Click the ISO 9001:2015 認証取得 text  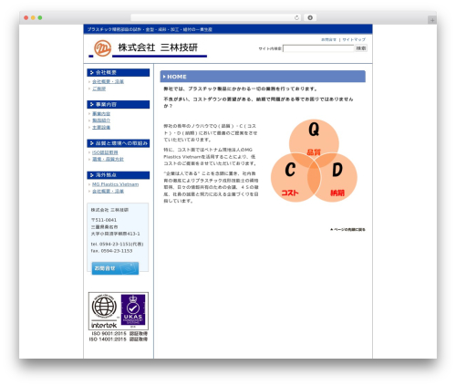(119, 333)
